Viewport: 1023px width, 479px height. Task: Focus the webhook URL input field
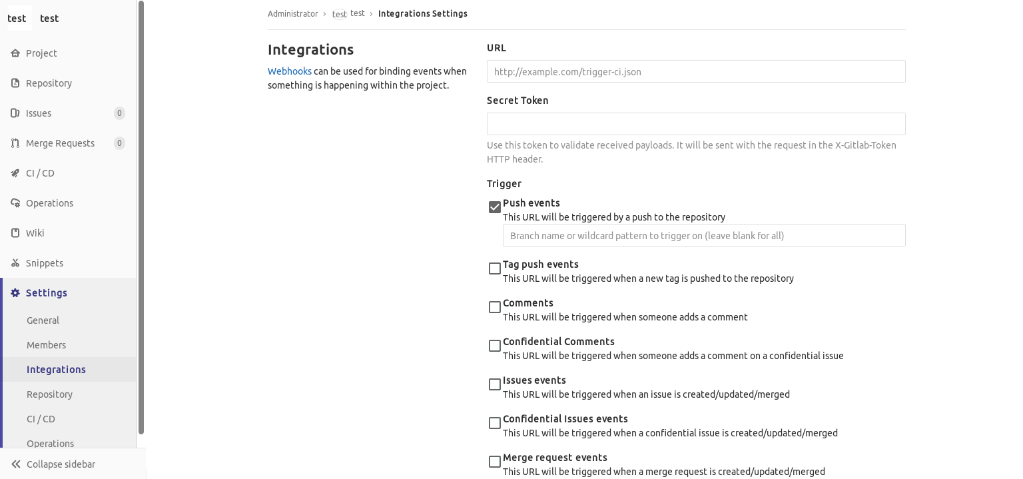[696, 71]
